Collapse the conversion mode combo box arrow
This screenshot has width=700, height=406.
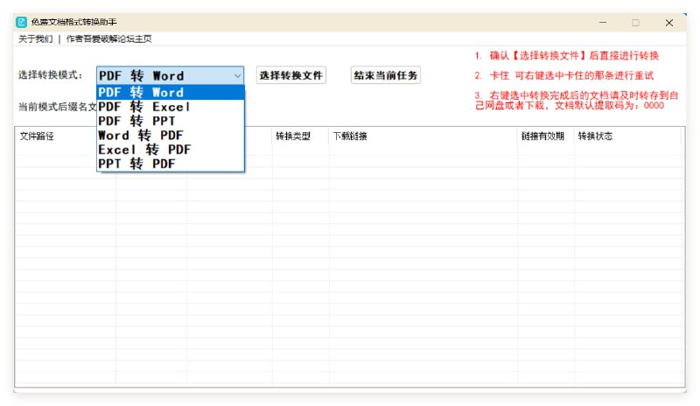pyautogui.click(x=237, y=76)
